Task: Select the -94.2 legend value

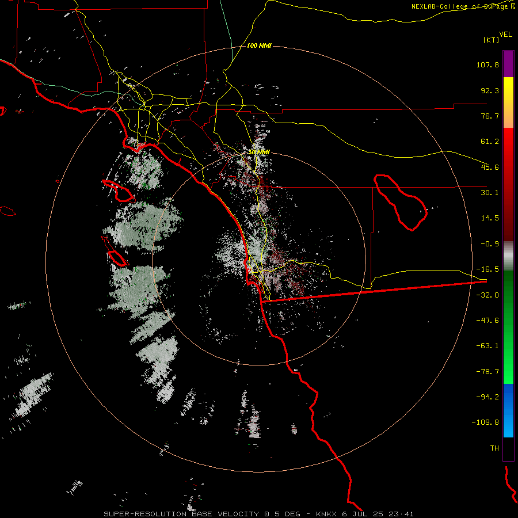Action: tap(487, 397)
